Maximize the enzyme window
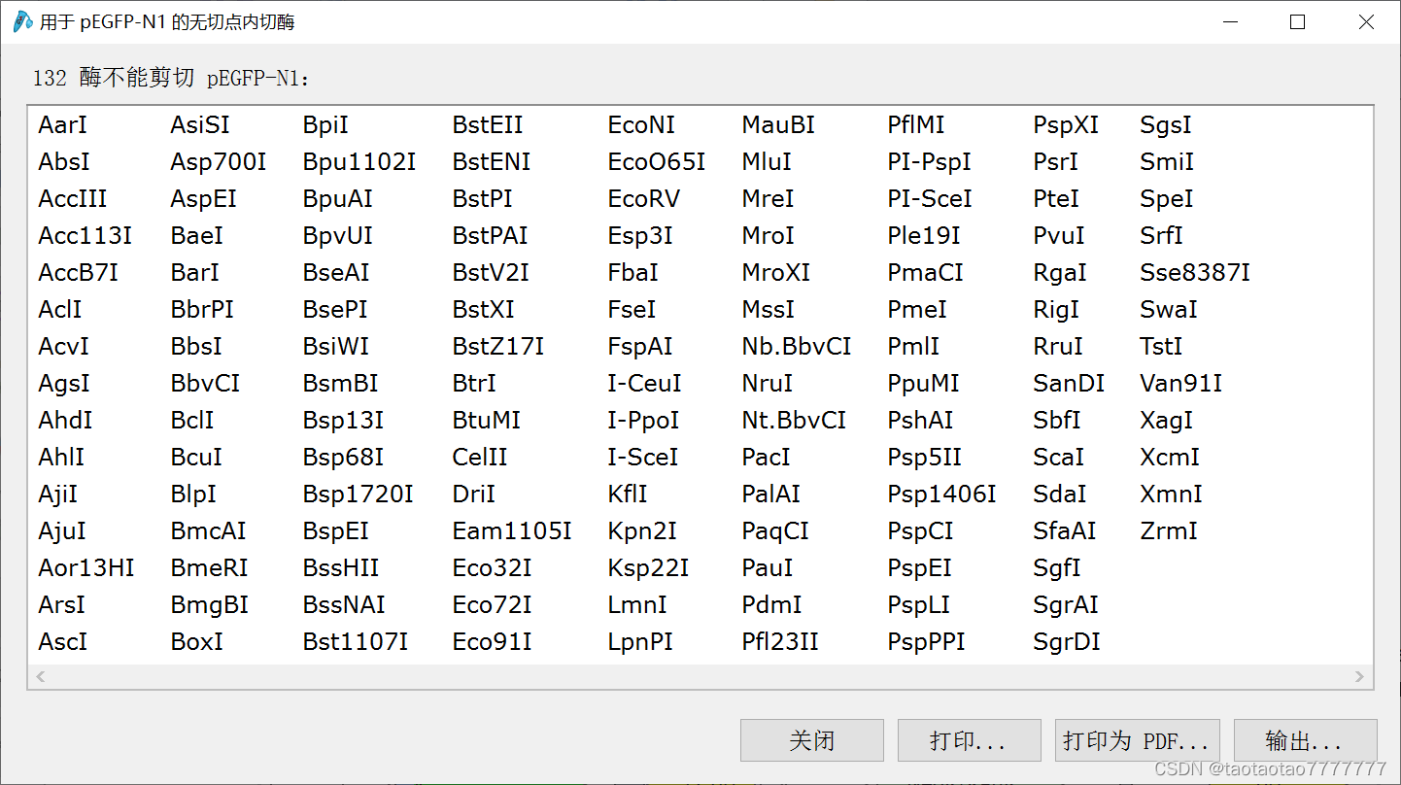Image resolution: width=1401 pixels, height=785 pixels. click(1297, 22)
